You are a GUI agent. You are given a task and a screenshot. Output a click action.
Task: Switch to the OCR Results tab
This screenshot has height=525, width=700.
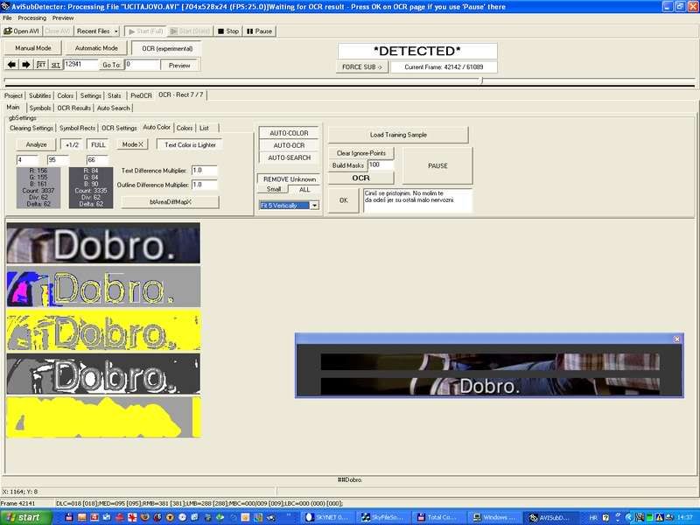(x=74, y=108)
